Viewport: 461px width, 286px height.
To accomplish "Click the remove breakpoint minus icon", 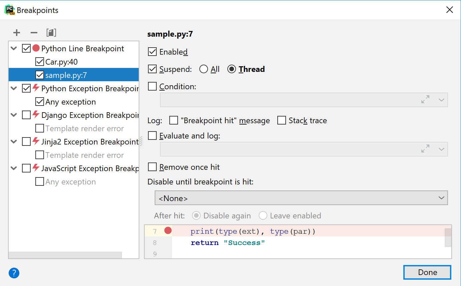I will 34,33.
